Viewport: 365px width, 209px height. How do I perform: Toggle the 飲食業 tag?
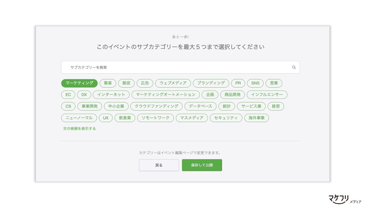125,118
